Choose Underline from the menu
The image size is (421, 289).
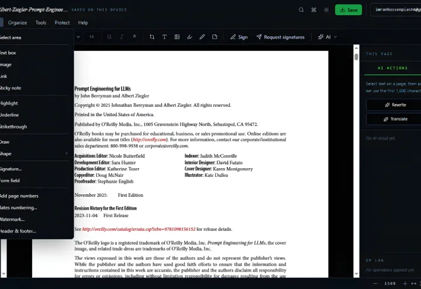tap(36, 115)
